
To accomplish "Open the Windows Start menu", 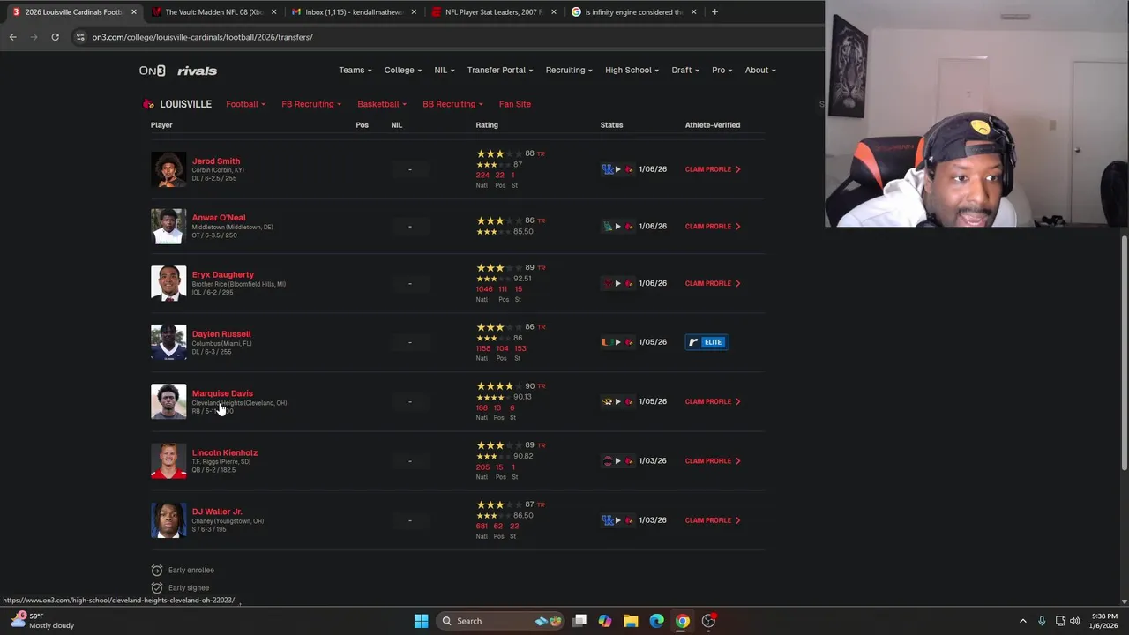I will [421, 621].
